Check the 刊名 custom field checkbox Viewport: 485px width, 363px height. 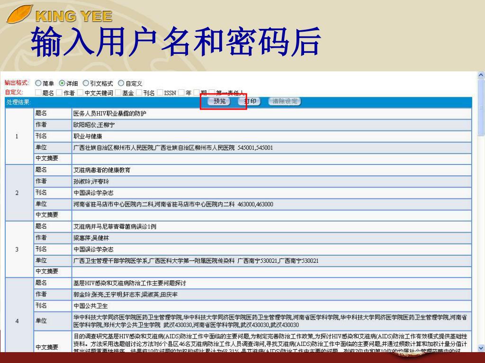[x=139, y=93]
